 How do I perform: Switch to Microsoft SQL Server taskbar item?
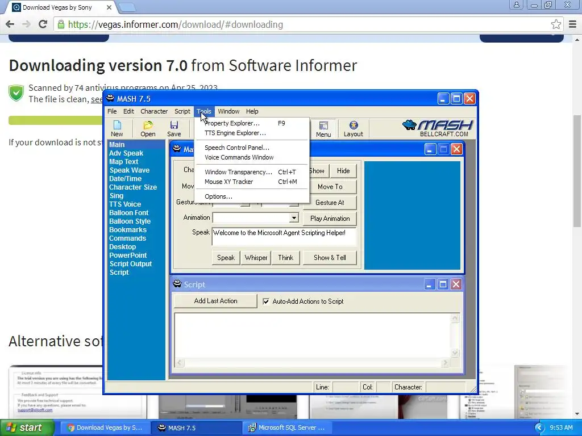tap(288, 427)
